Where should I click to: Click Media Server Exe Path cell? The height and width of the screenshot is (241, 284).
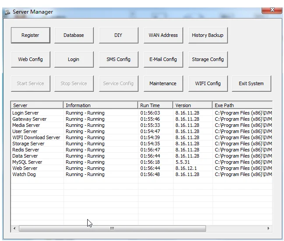pos(243,125)
